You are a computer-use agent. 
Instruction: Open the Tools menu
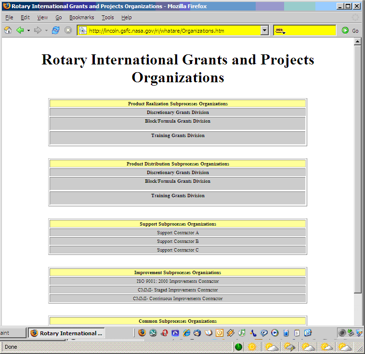[107, 17]
